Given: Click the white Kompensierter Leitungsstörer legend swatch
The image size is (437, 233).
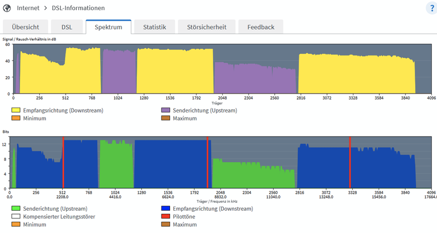Looking at the screenshot, I should [16, 216].
